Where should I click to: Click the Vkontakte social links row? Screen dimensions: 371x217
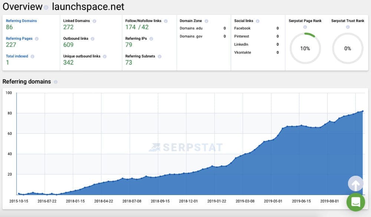click(x=256, y=52)
